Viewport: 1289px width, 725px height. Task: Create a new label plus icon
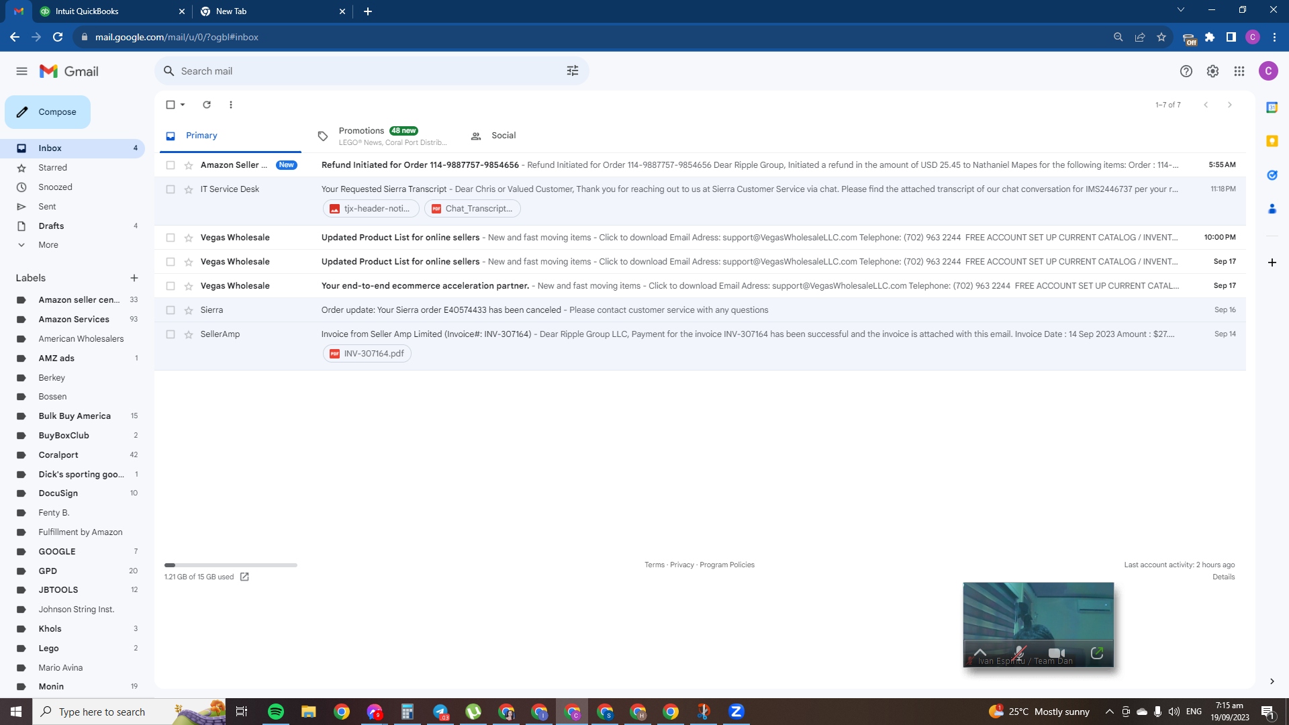tap(134, 278)
